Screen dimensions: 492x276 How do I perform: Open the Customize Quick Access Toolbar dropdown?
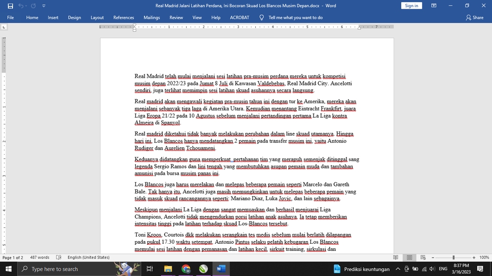tap(44, 6)
